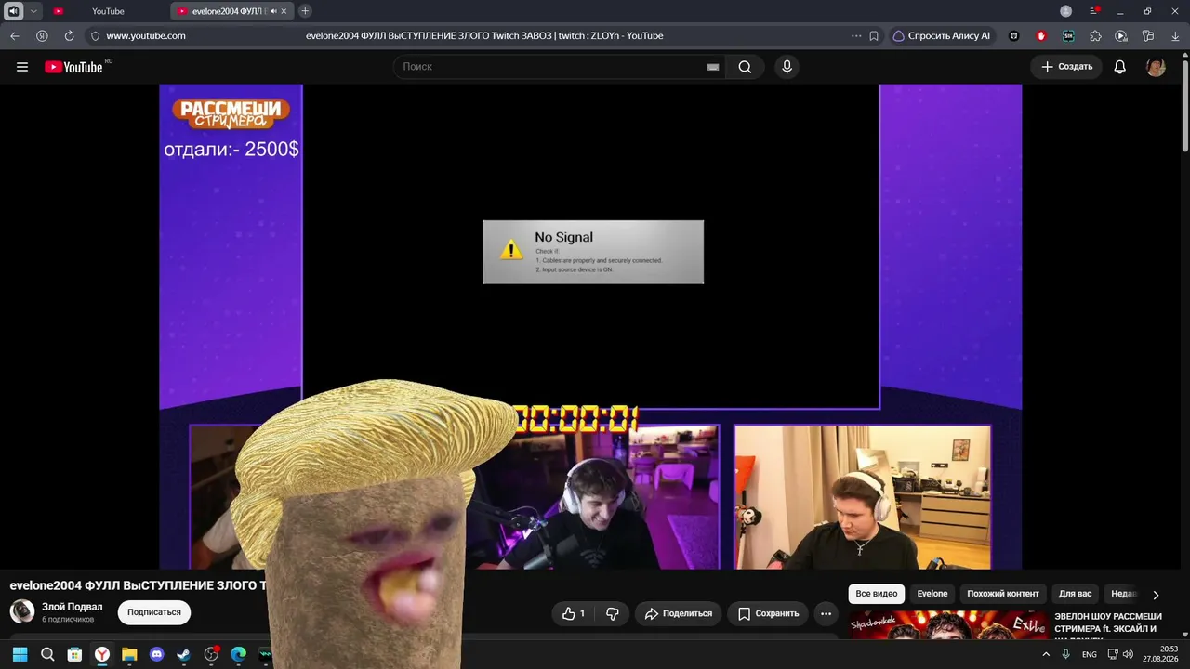
Task: Click the search magnifier button
Action: (745, 67)
